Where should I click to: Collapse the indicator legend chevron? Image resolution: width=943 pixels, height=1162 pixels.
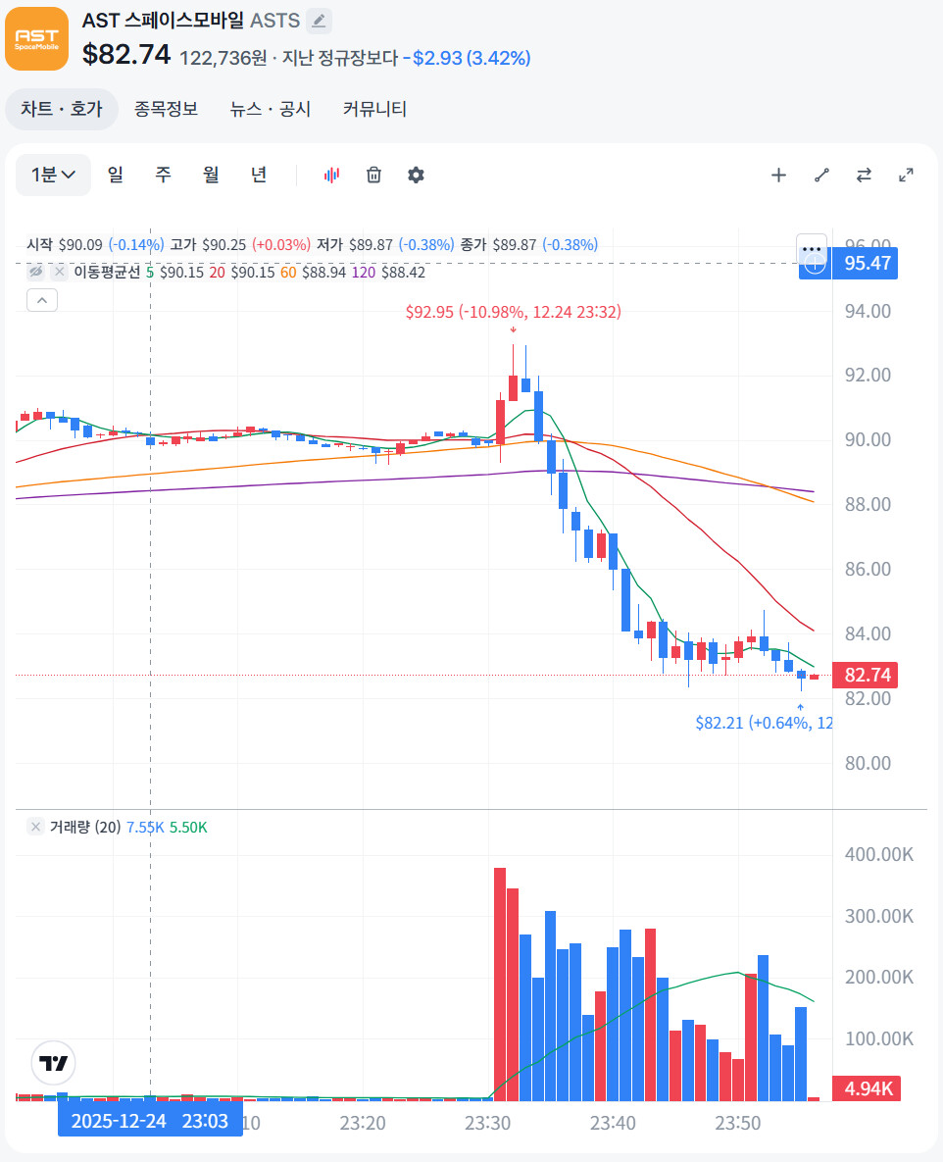pyautogui.click(x=42, y=300)
